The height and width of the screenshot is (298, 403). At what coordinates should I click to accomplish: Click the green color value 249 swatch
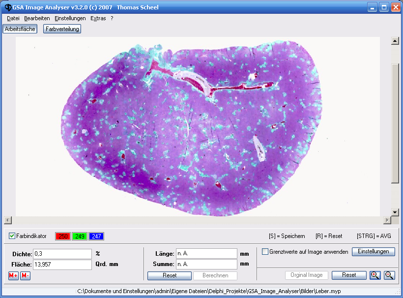[x=80, y=237]
